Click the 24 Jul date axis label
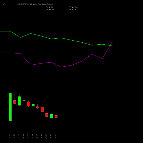 pyautogui.click(x=41, y=136)
